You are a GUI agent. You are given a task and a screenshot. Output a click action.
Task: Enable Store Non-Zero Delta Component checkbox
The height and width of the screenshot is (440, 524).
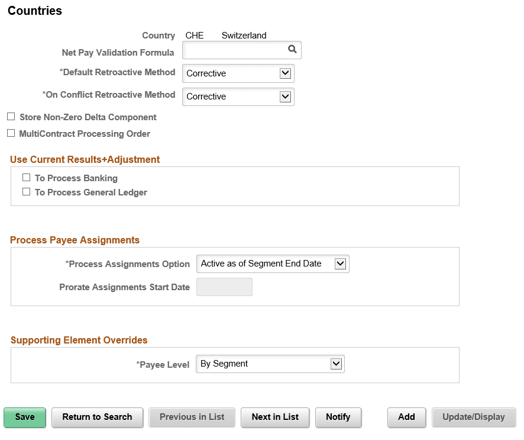11,117
